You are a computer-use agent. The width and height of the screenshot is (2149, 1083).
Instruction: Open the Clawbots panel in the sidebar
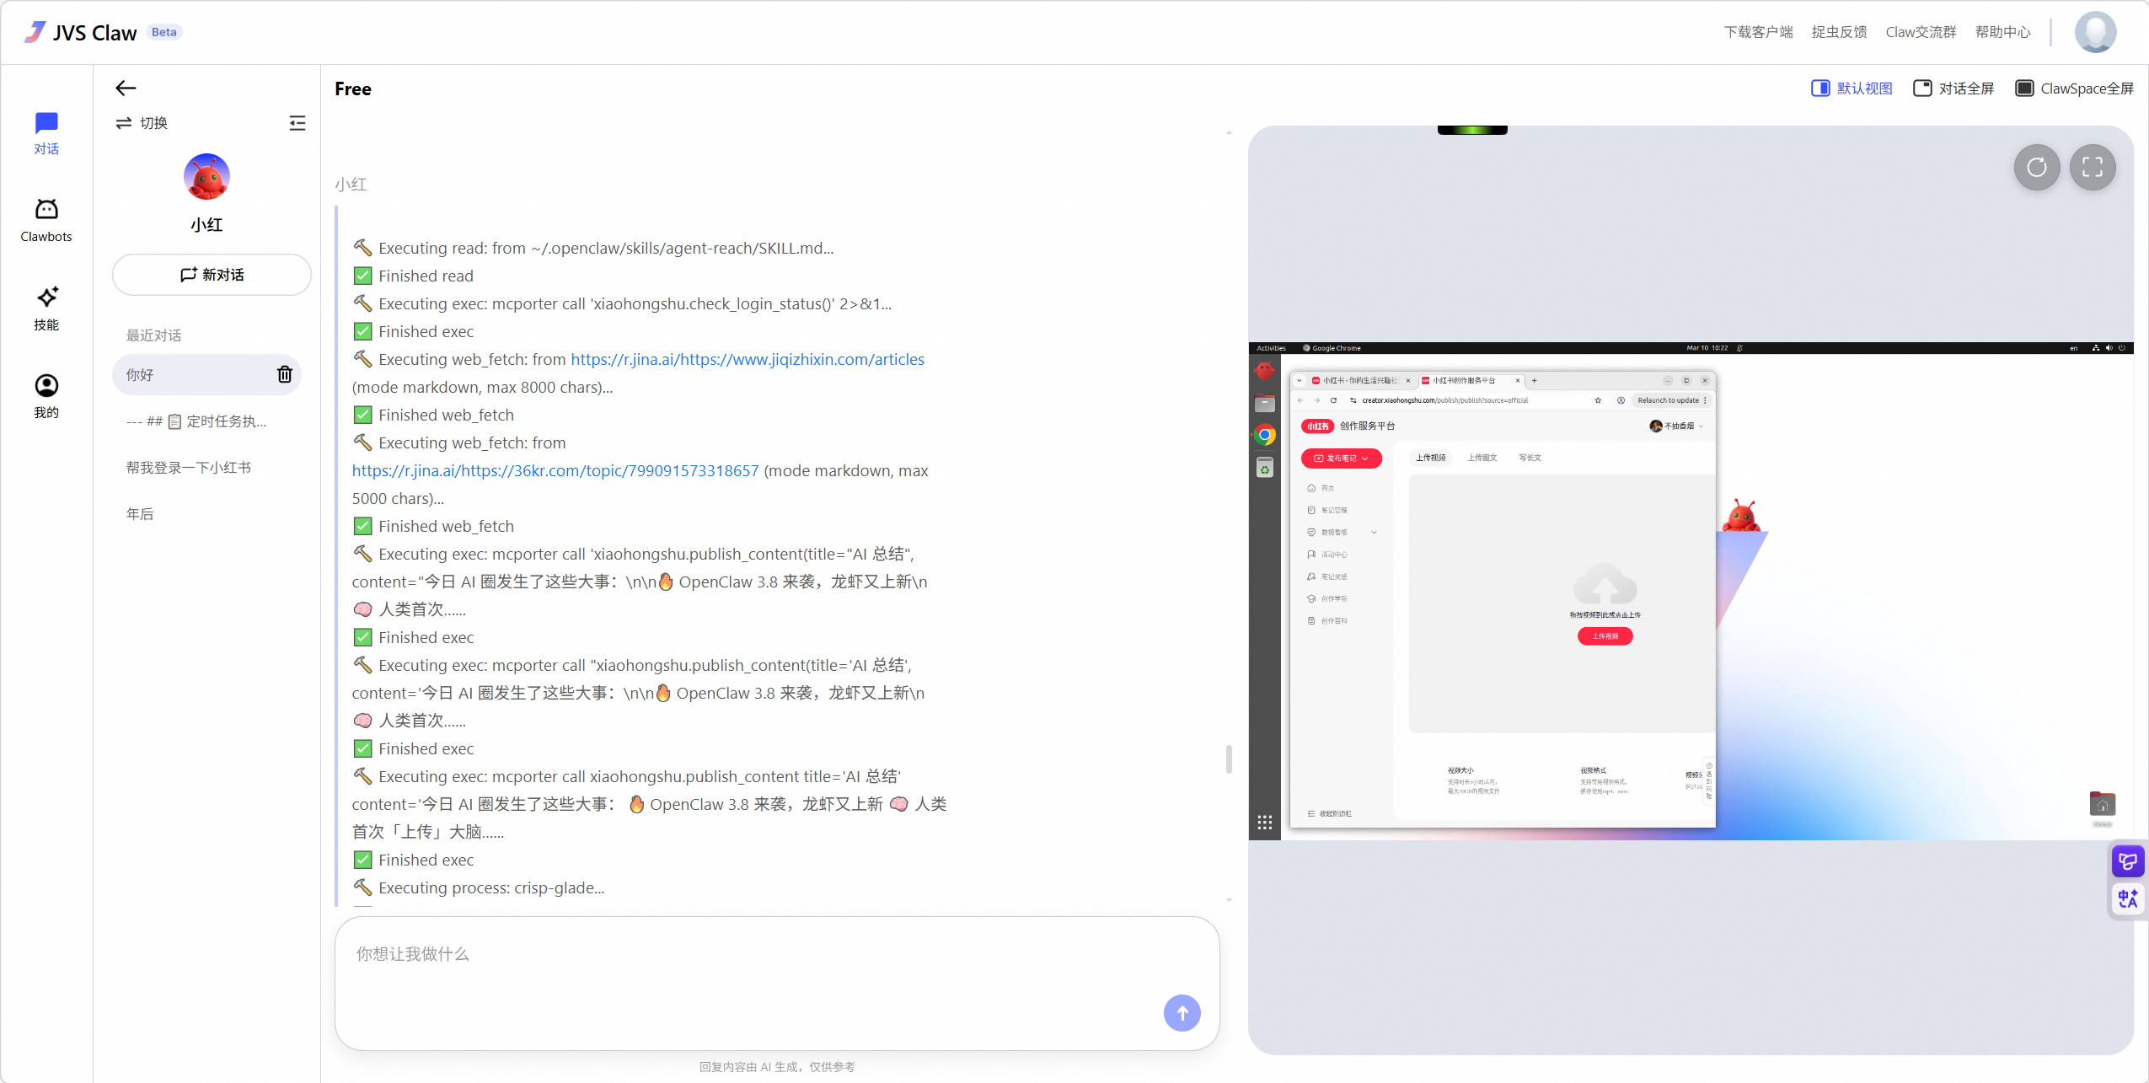pyautogui.click(x=46, y=217)
